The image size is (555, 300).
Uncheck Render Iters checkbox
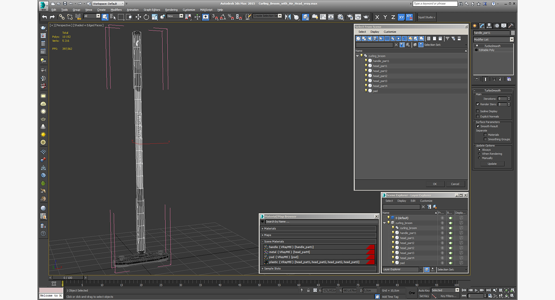[477, 104]
